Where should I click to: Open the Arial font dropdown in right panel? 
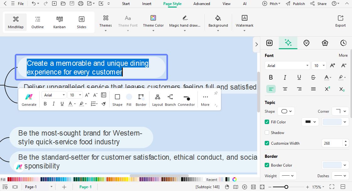click(x=287, y=66)
